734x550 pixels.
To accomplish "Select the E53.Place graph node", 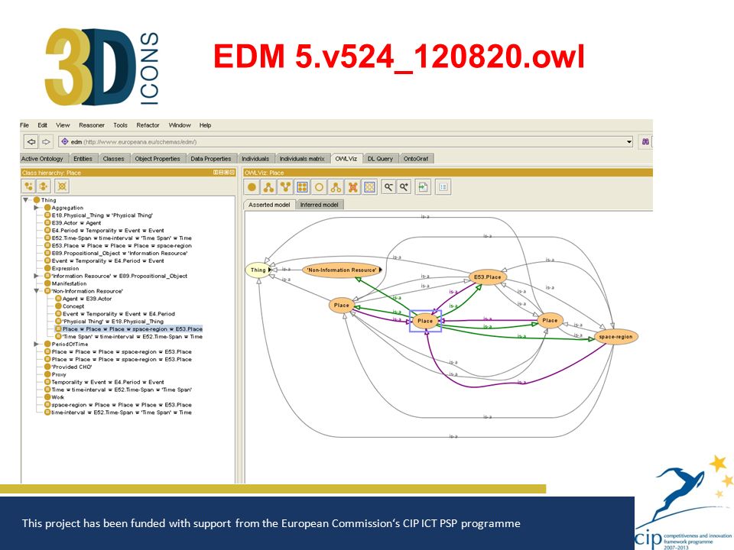I will 487,277.
